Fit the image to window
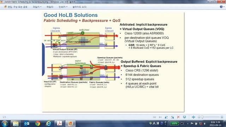226x127 pixels. [194, 117]
